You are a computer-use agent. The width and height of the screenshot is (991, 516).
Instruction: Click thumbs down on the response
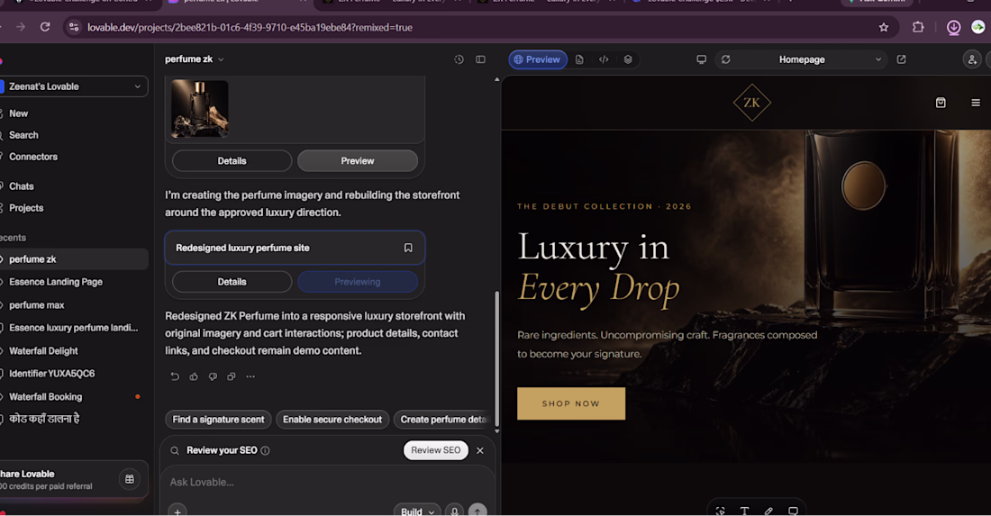(x=213, y=376)
